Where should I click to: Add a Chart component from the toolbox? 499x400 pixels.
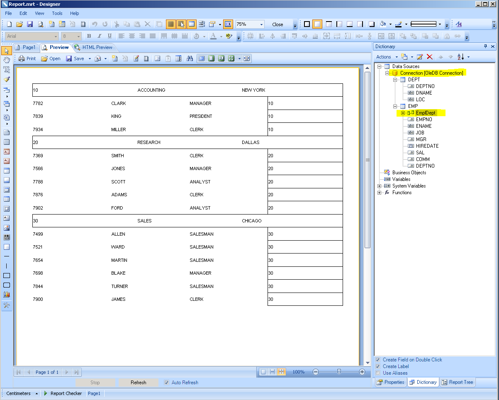6,295
